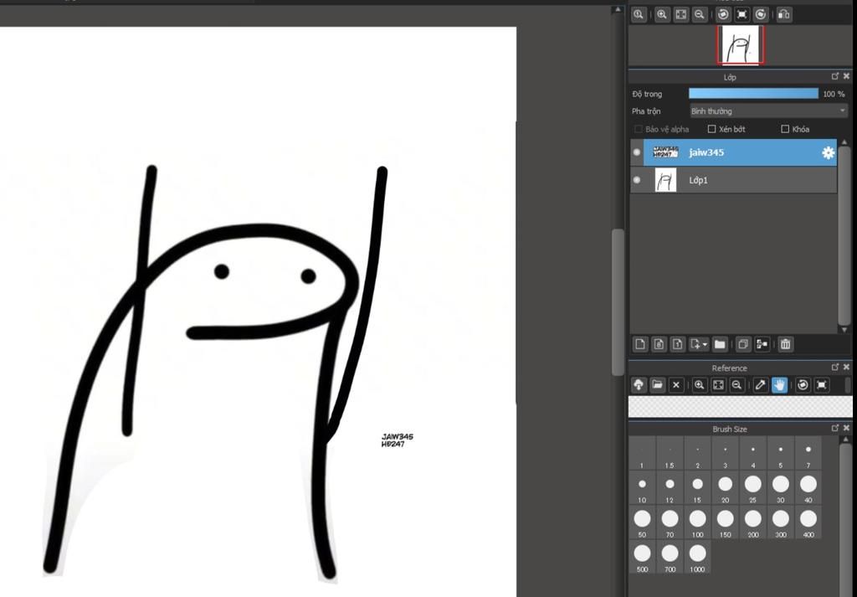Close the Lớp panel

click(847, 76)
